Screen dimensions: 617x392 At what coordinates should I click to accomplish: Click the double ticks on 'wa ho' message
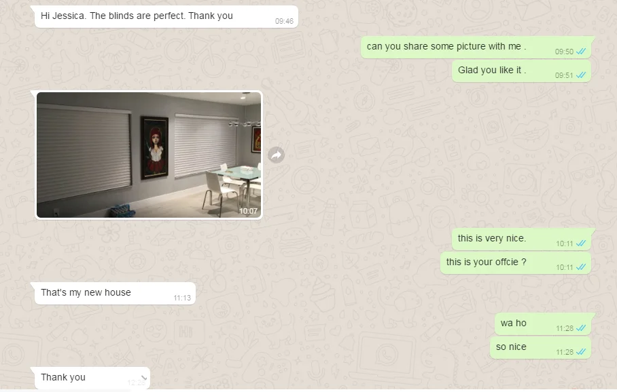(581, 328)
